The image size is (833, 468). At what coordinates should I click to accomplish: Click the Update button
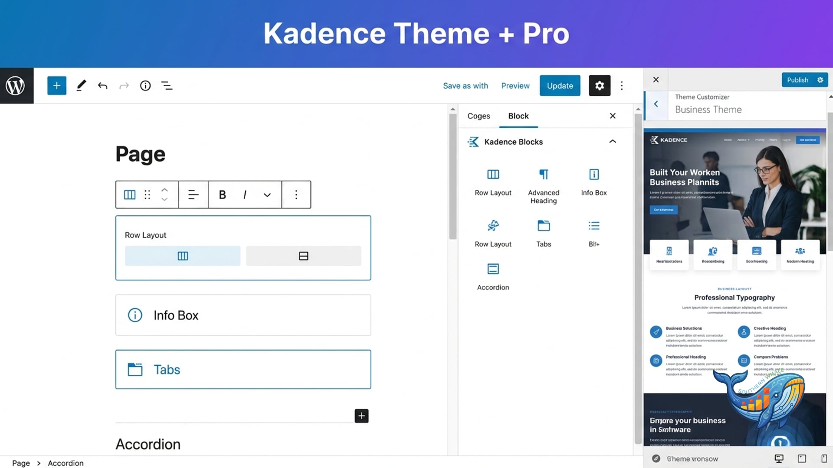point(560,85)
